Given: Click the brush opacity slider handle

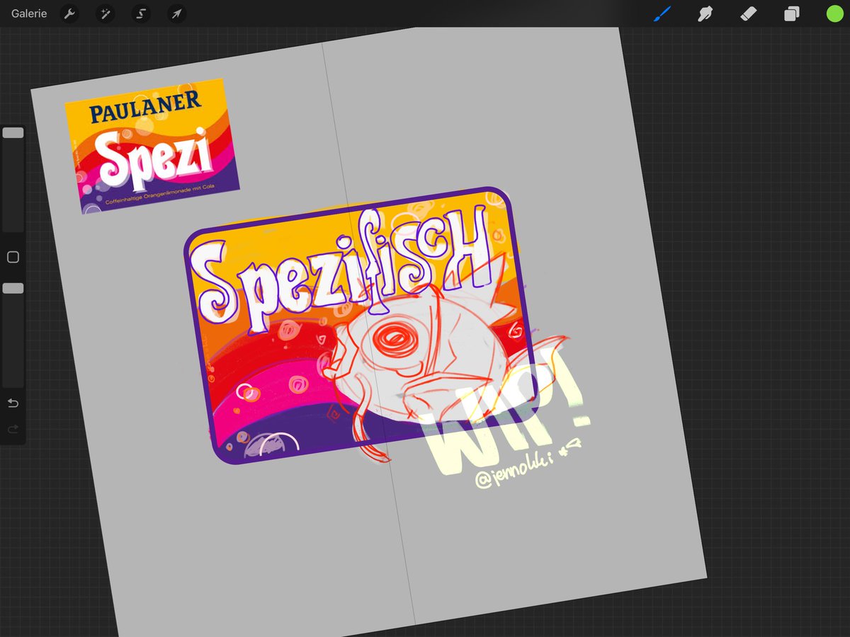Looking at the screenshot, I should click(13, 289).
